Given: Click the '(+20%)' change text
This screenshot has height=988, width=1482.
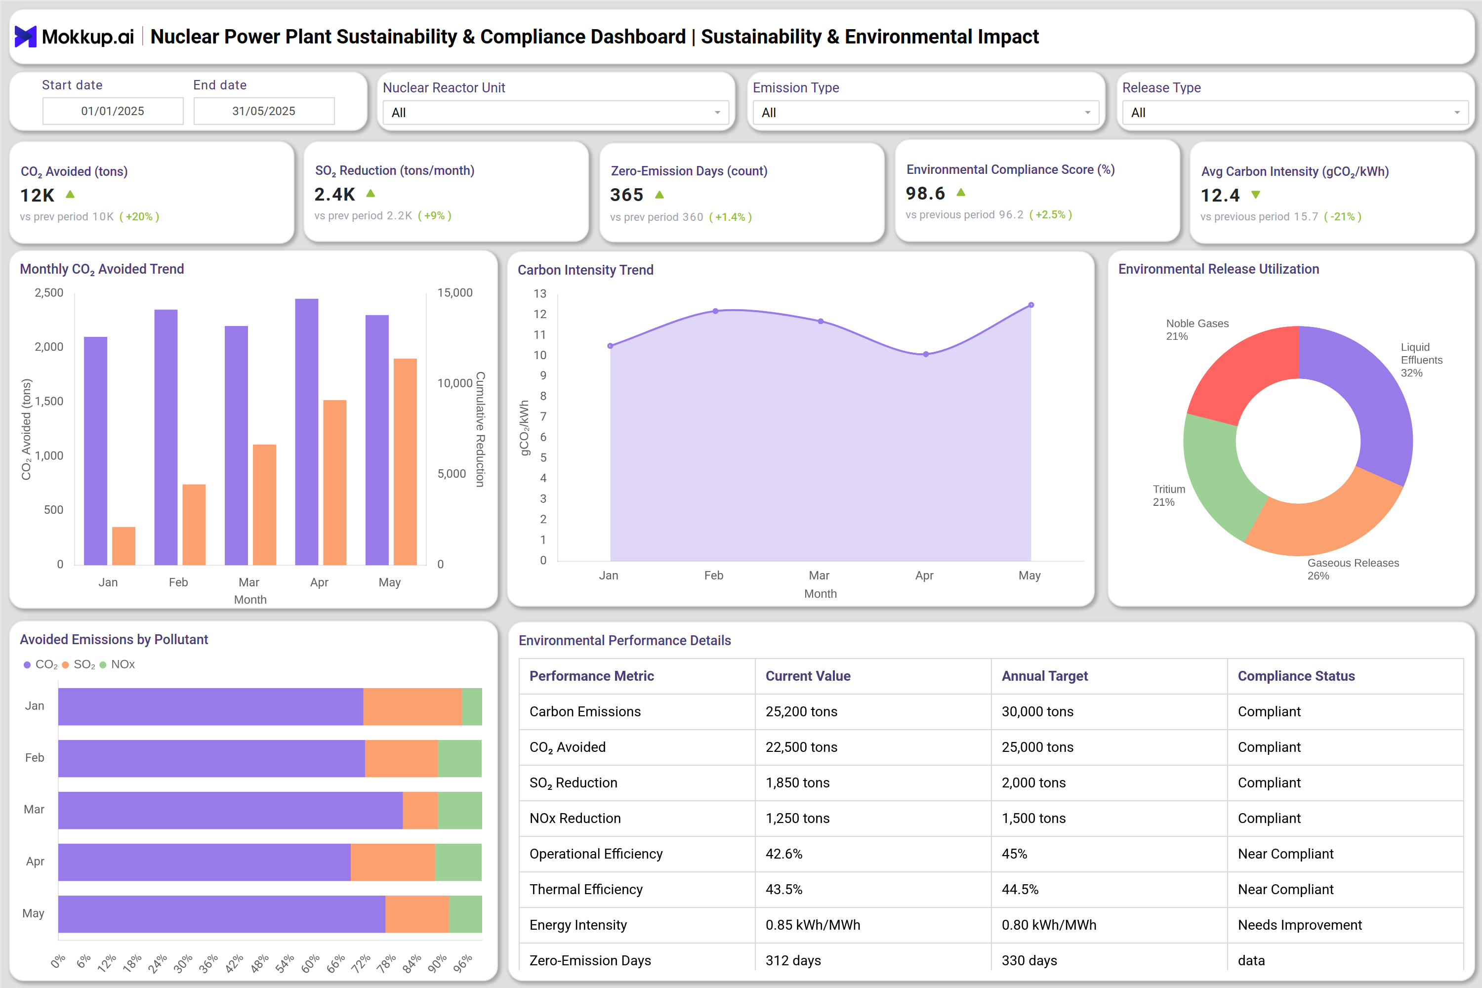Looking at the screenshot, I should 139,217.
